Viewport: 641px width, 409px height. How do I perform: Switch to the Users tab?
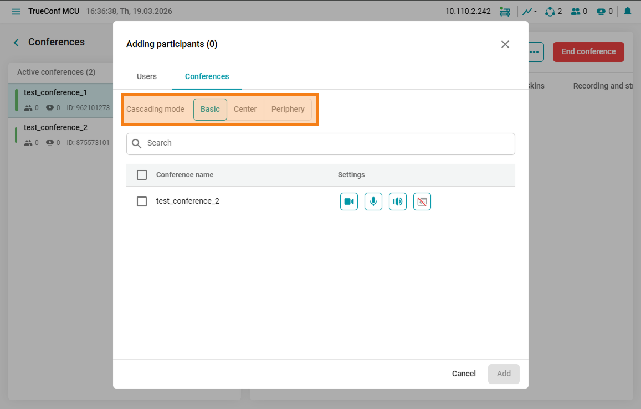147,77
